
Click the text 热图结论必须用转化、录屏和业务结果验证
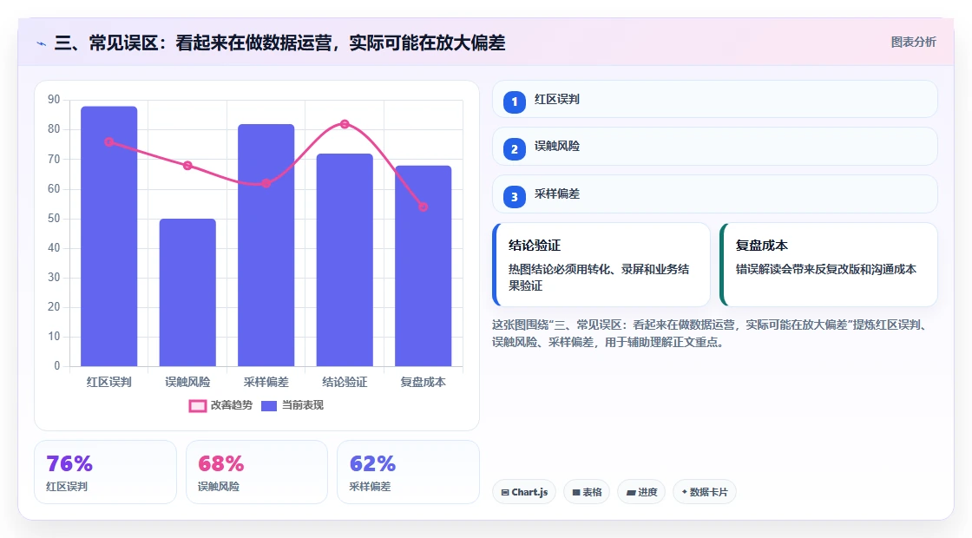coord(599,278)
